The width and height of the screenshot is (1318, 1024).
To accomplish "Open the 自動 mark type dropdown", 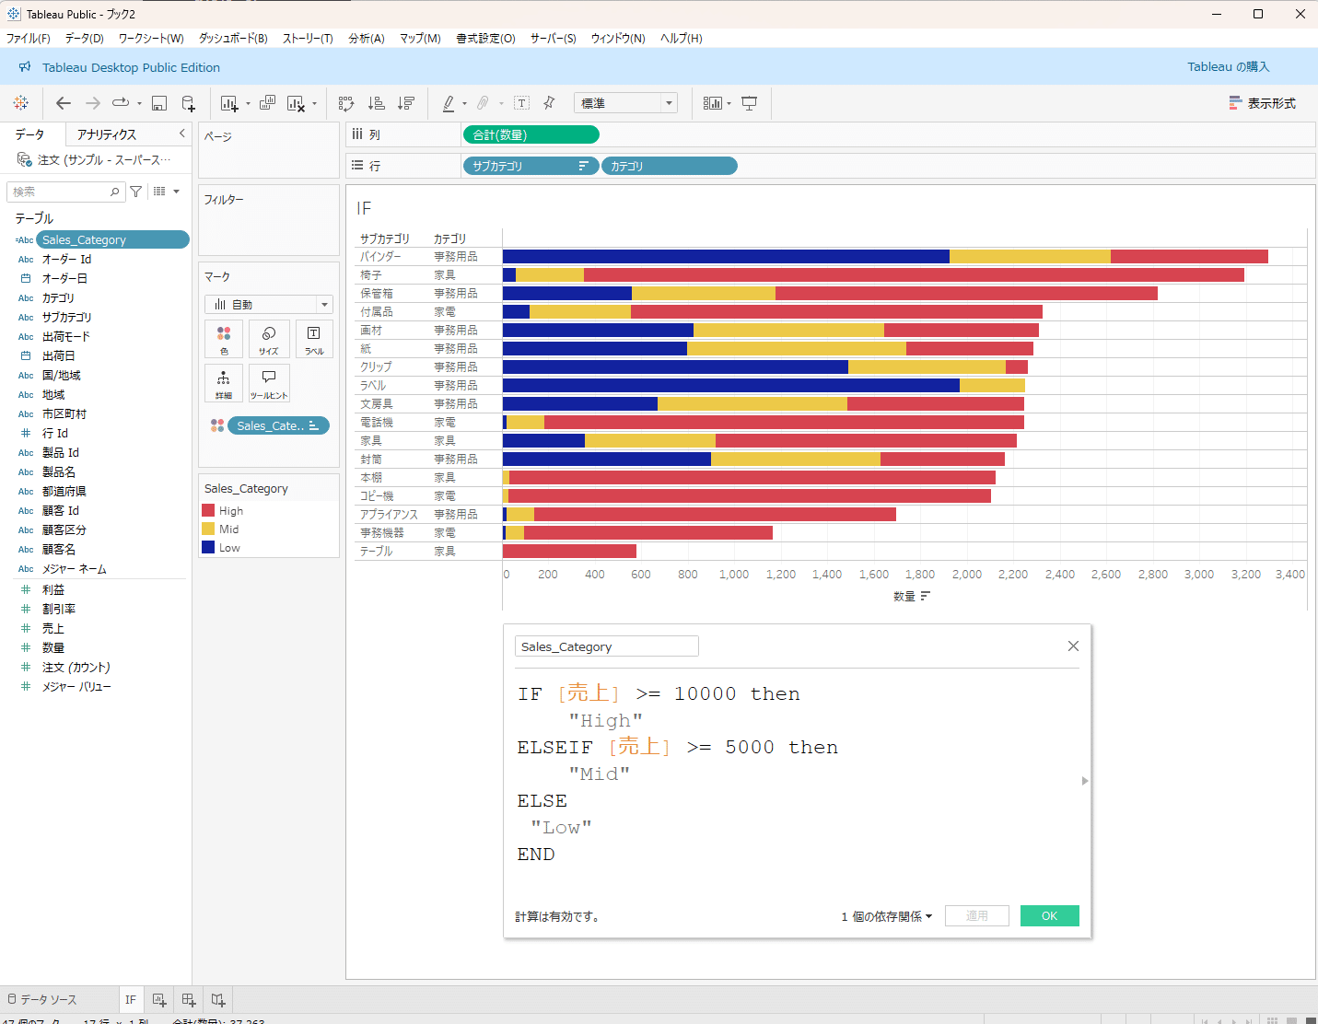I will 269,304.
